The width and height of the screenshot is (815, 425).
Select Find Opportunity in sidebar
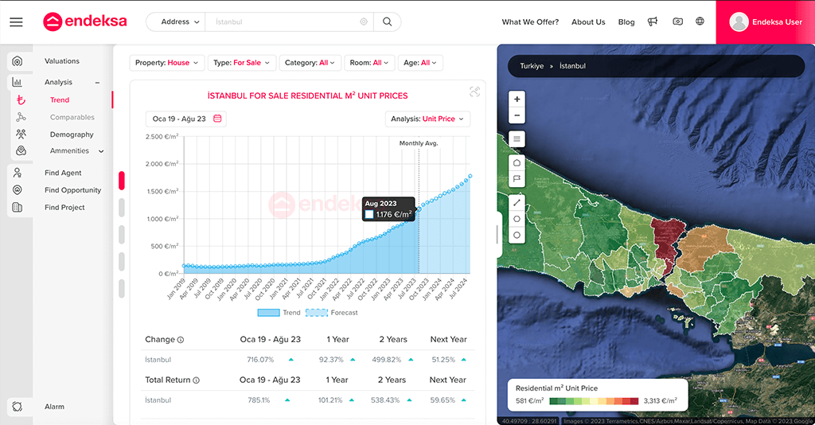72,190
